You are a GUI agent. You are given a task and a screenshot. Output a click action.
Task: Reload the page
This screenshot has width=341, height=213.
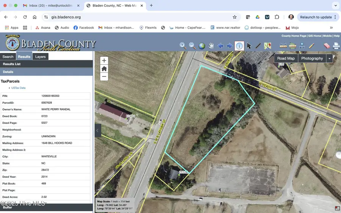(25, 17)
